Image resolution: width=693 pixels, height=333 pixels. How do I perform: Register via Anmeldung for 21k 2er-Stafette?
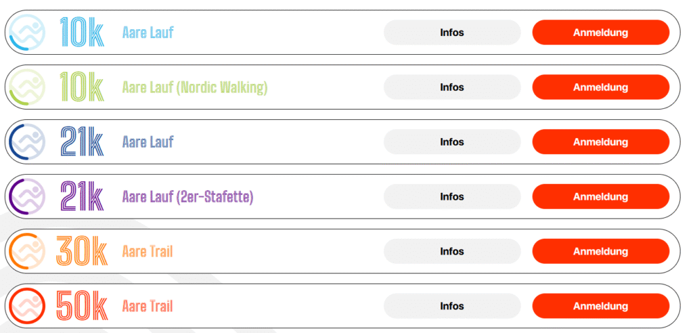[600, 197]
